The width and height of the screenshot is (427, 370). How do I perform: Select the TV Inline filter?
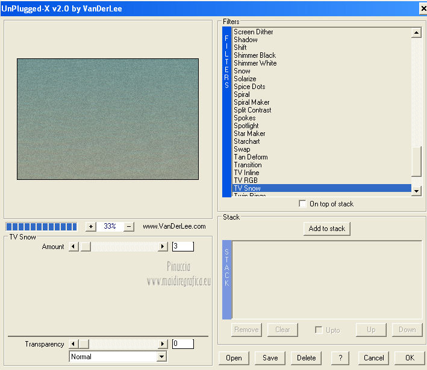pyautogui.click(x=322, y=173)
